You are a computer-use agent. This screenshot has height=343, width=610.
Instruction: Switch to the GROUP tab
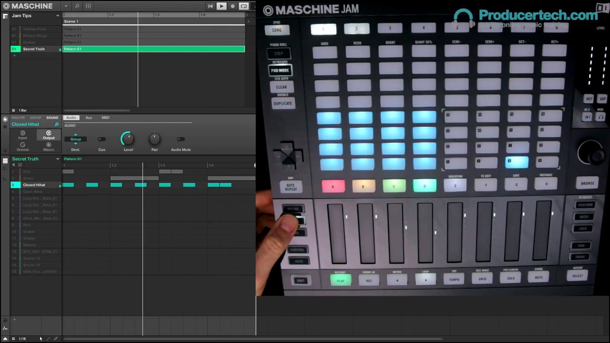click(36, 118)
